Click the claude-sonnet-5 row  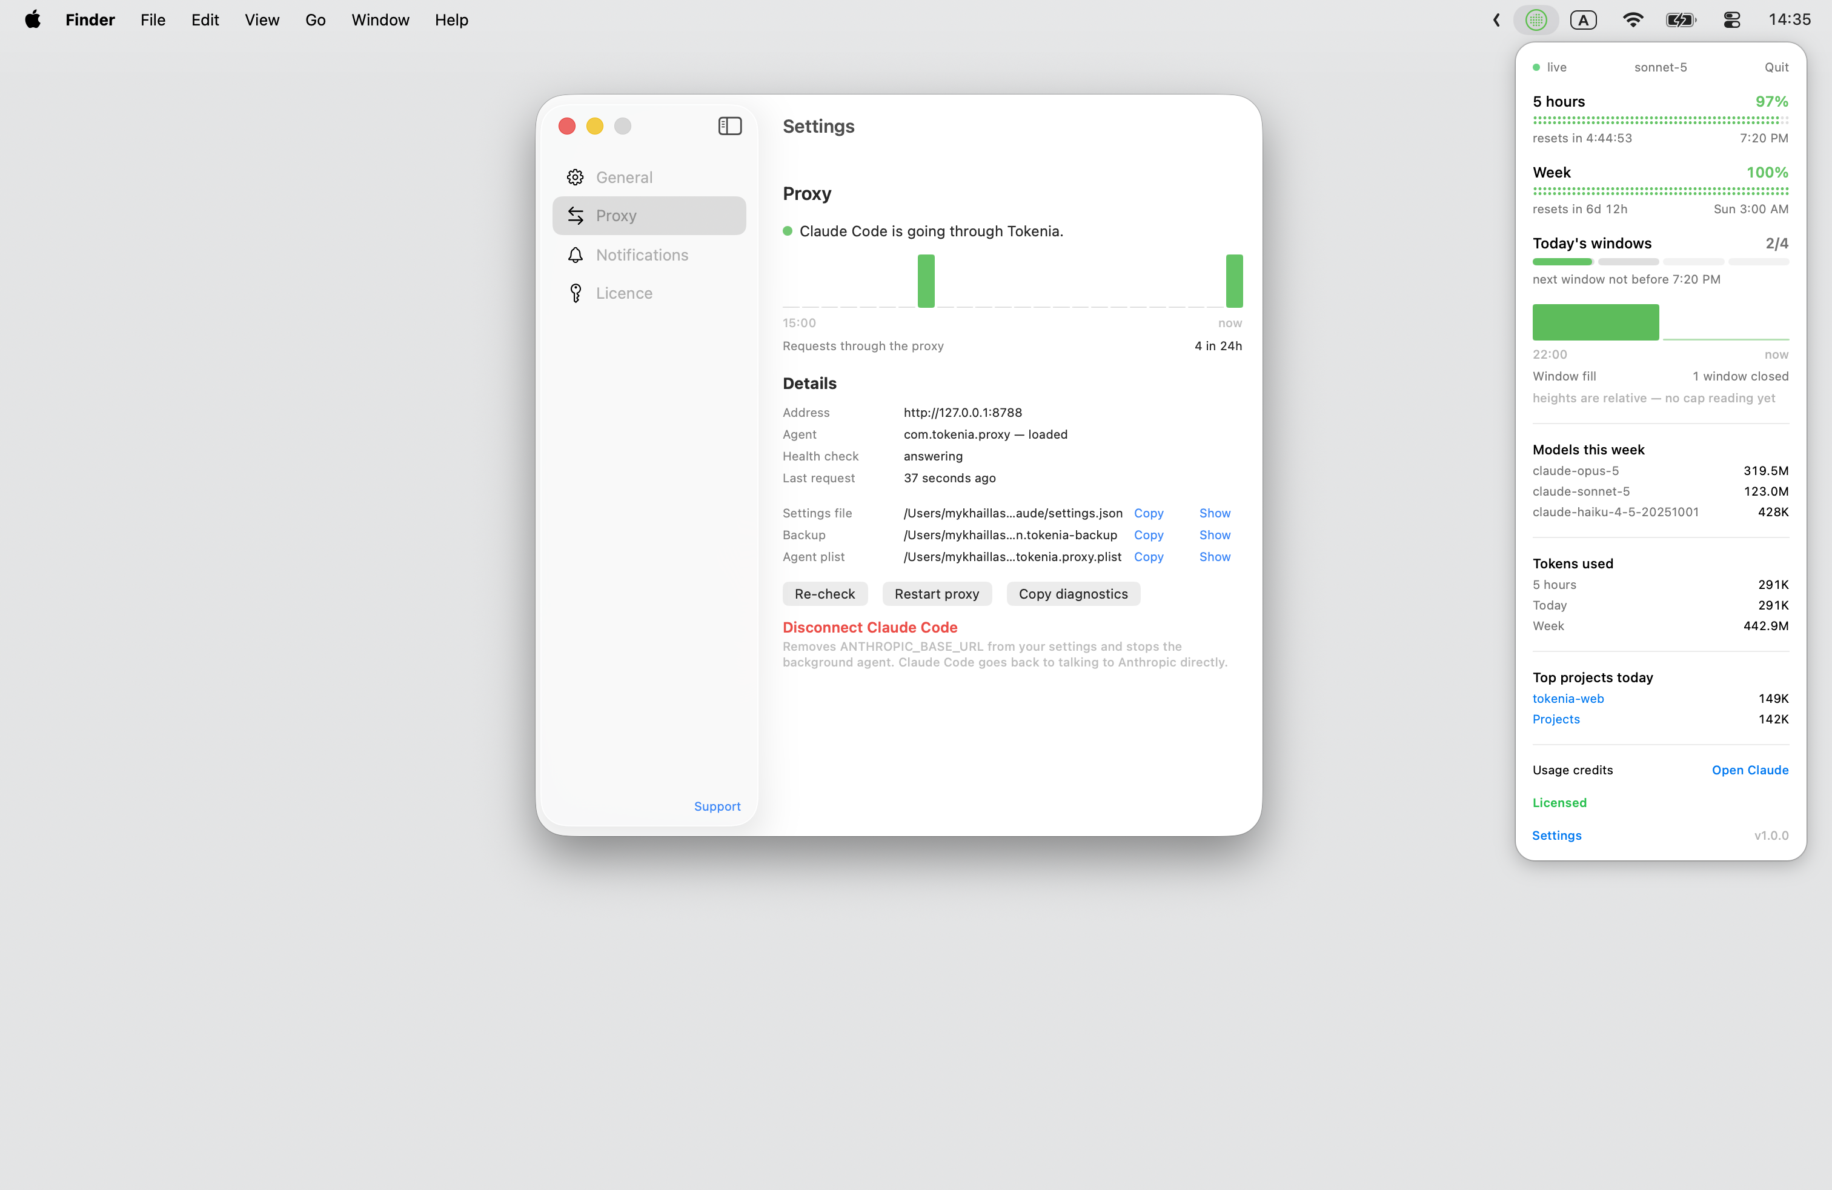coord(1661,491)
